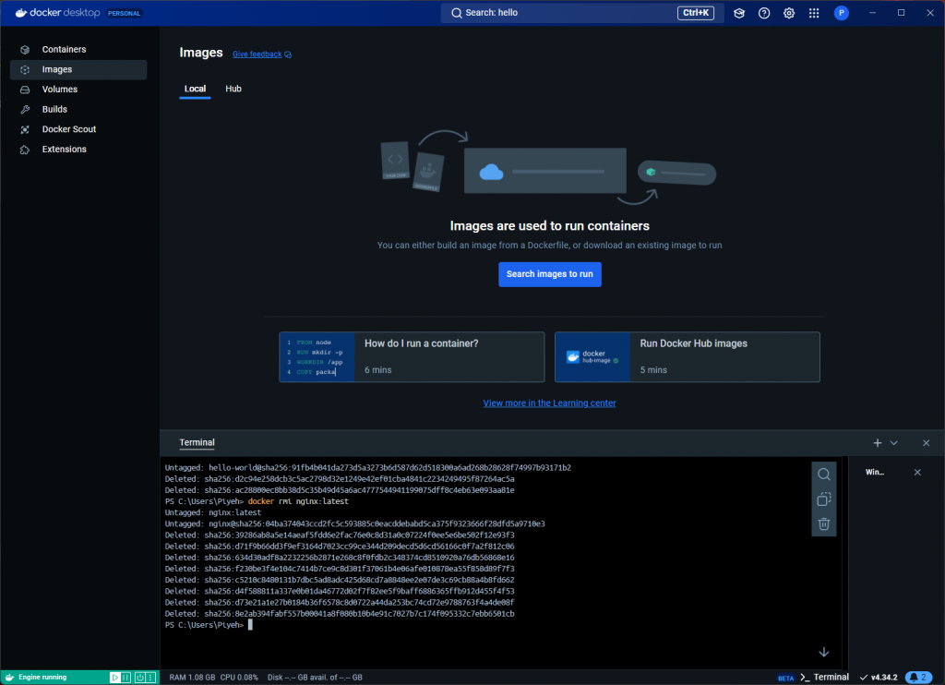Close the Terminal panel
Viewport: 945px width, 685px height.
tap(926, 442)
